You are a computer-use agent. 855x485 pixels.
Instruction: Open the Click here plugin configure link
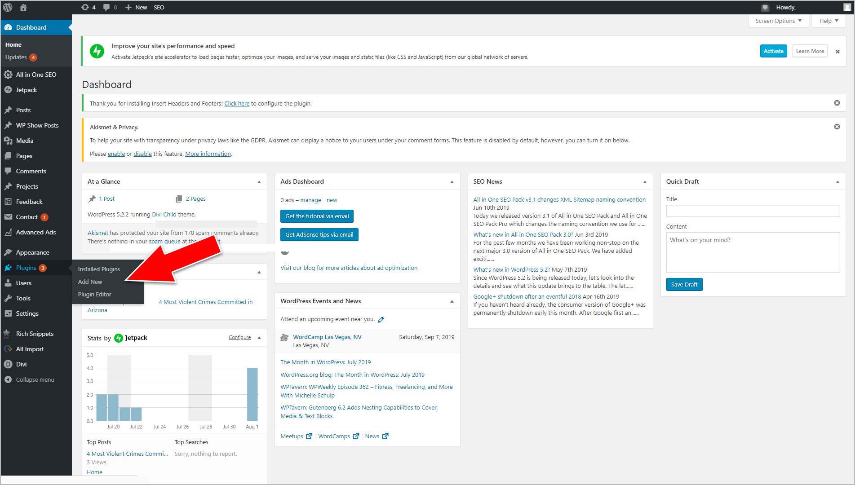(x=237, y=103)
